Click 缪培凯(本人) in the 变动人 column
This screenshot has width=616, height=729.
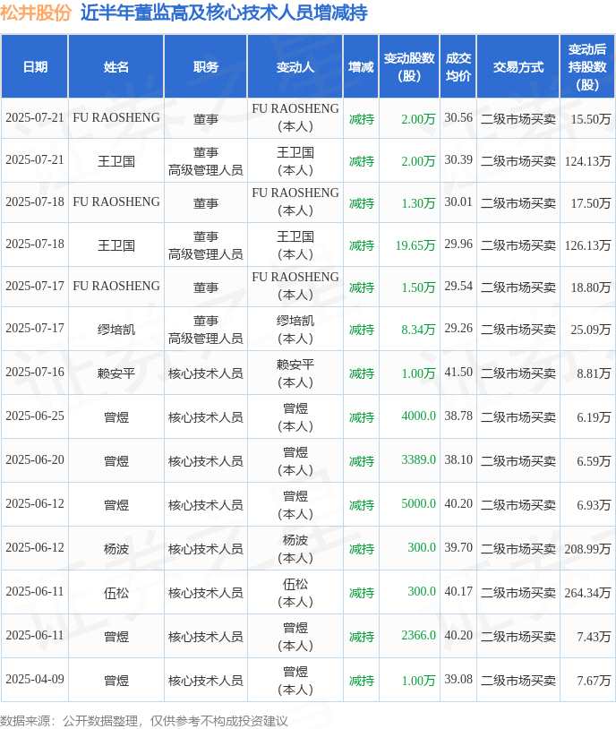pyautogui.click(x=295, y=330)
